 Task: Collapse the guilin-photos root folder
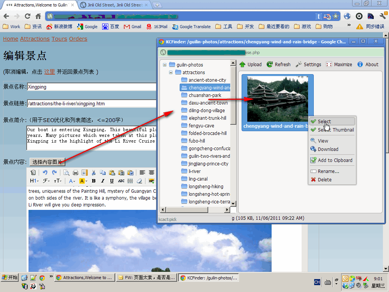coord(165,65)
